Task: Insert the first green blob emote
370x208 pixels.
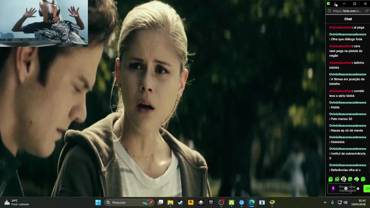Action: tap(331, 179)
